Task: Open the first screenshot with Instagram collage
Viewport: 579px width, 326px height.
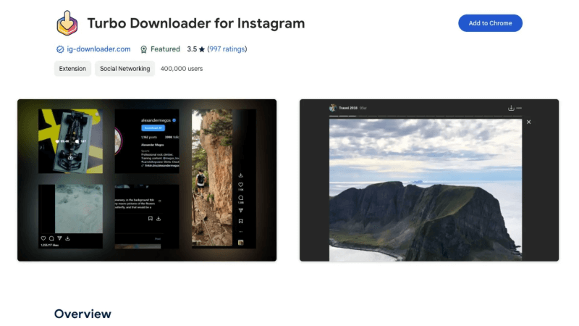Action: (147, 180)
